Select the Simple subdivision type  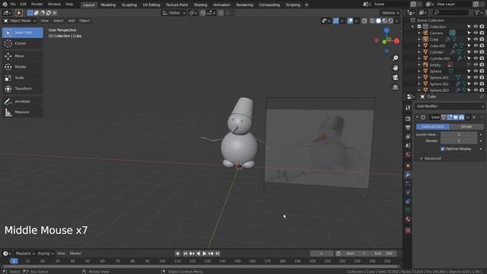tap(466, 126)
